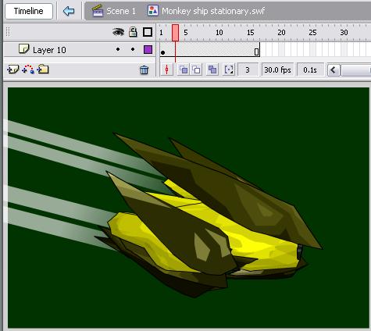Enable Onion Skin
The height and width of the screenshot is (331, 371).
[184, 69]
